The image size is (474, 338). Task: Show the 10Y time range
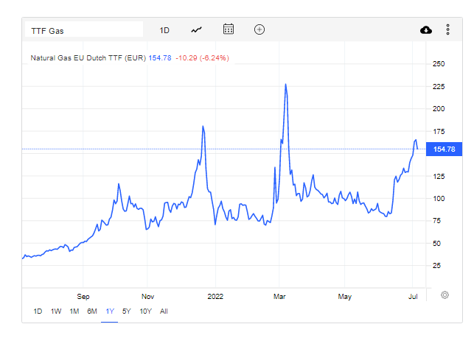tap(146, 311)
